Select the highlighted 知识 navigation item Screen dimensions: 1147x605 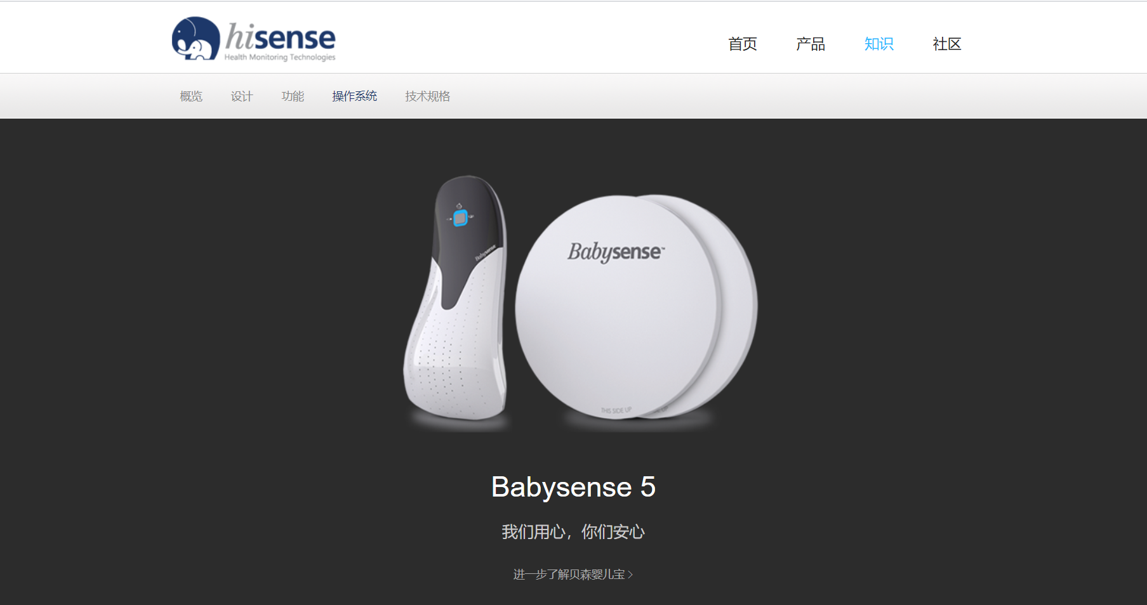(x=879, y=44)
